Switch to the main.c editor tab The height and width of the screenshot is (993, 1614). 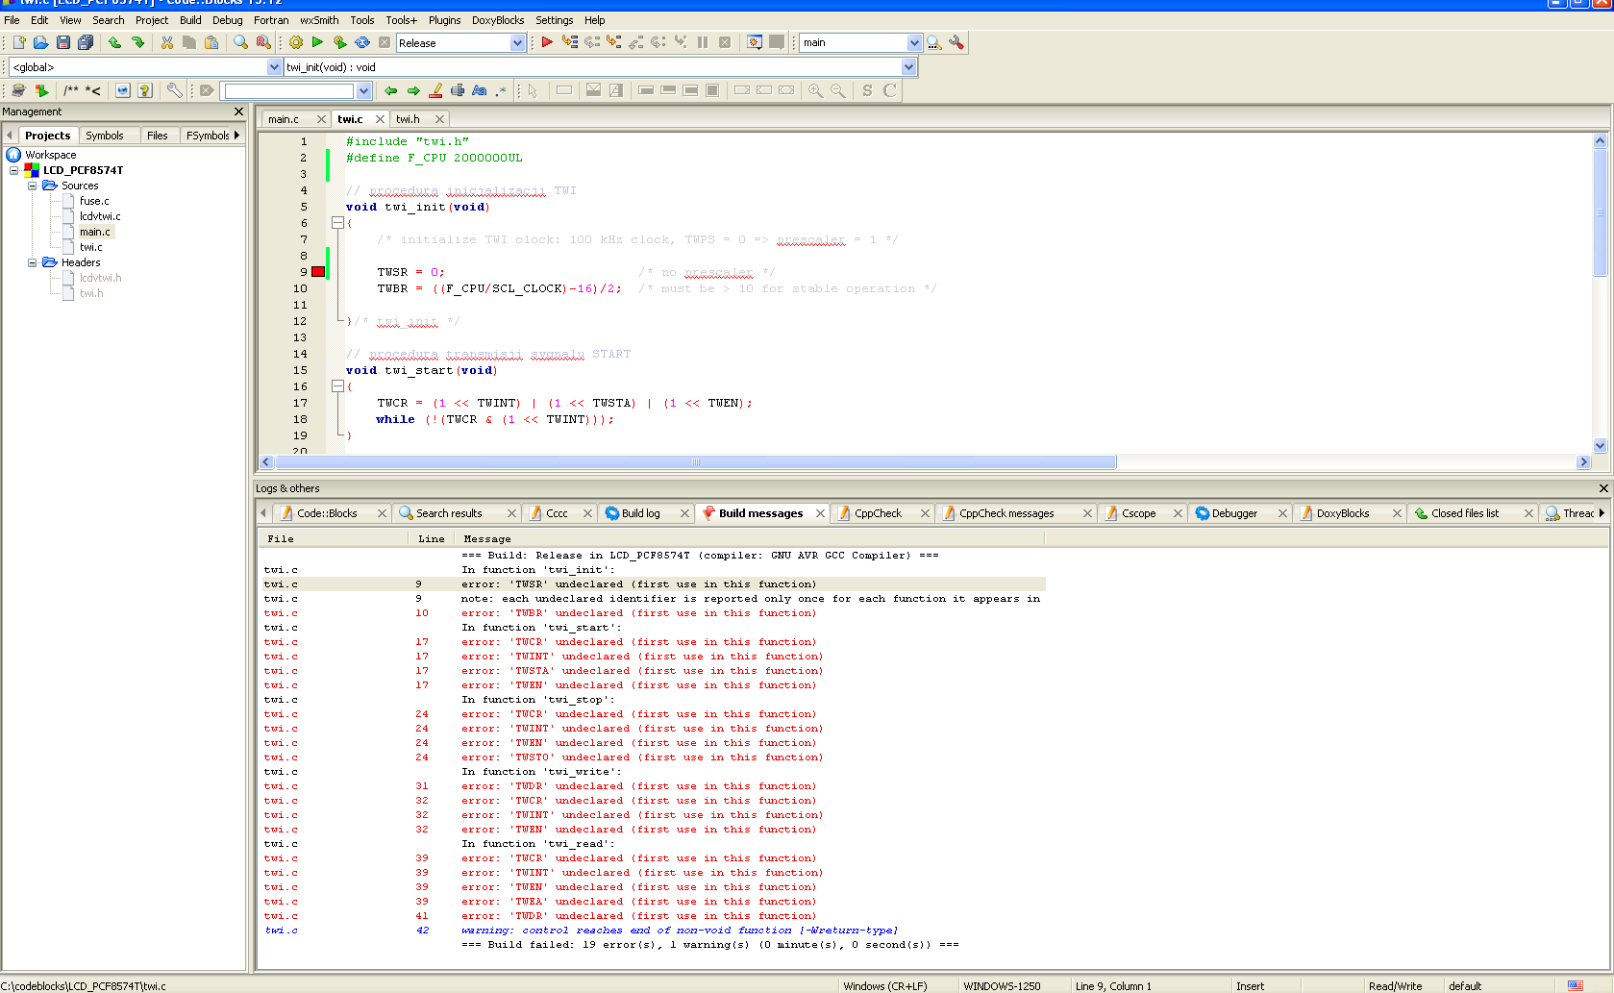(x=284, y=119)
